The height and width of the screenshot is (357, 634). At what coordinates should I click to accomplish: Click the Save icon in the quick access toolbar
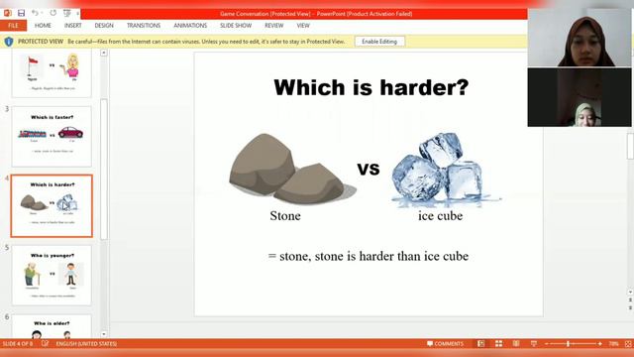pyautogui.click(x=21, y=13)
